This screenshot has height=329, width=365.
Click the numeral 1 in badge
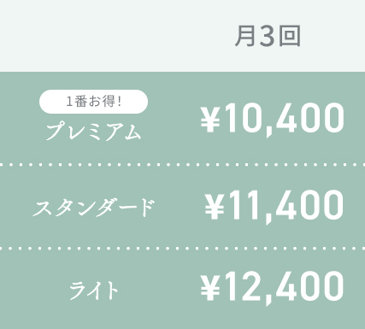(x=69, y=102)
